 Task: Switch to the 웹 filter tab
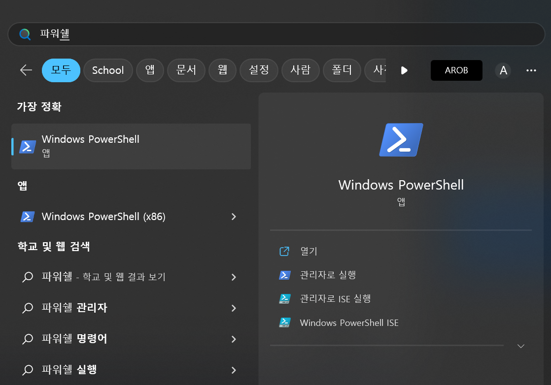222,70
